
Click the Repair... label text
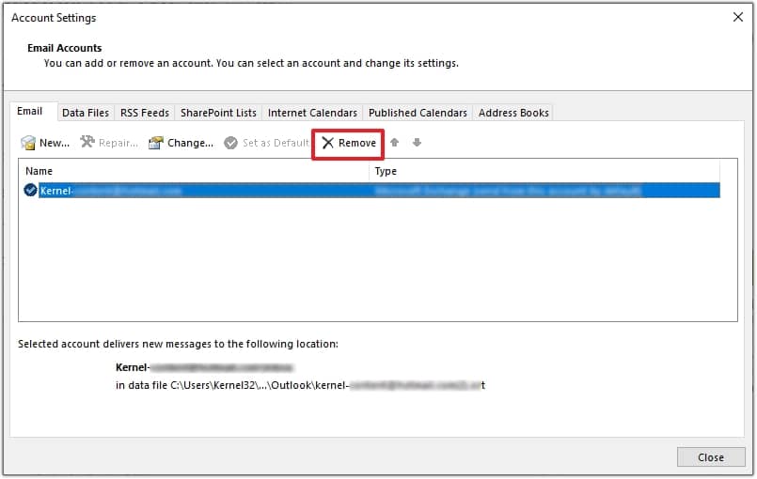118,143
